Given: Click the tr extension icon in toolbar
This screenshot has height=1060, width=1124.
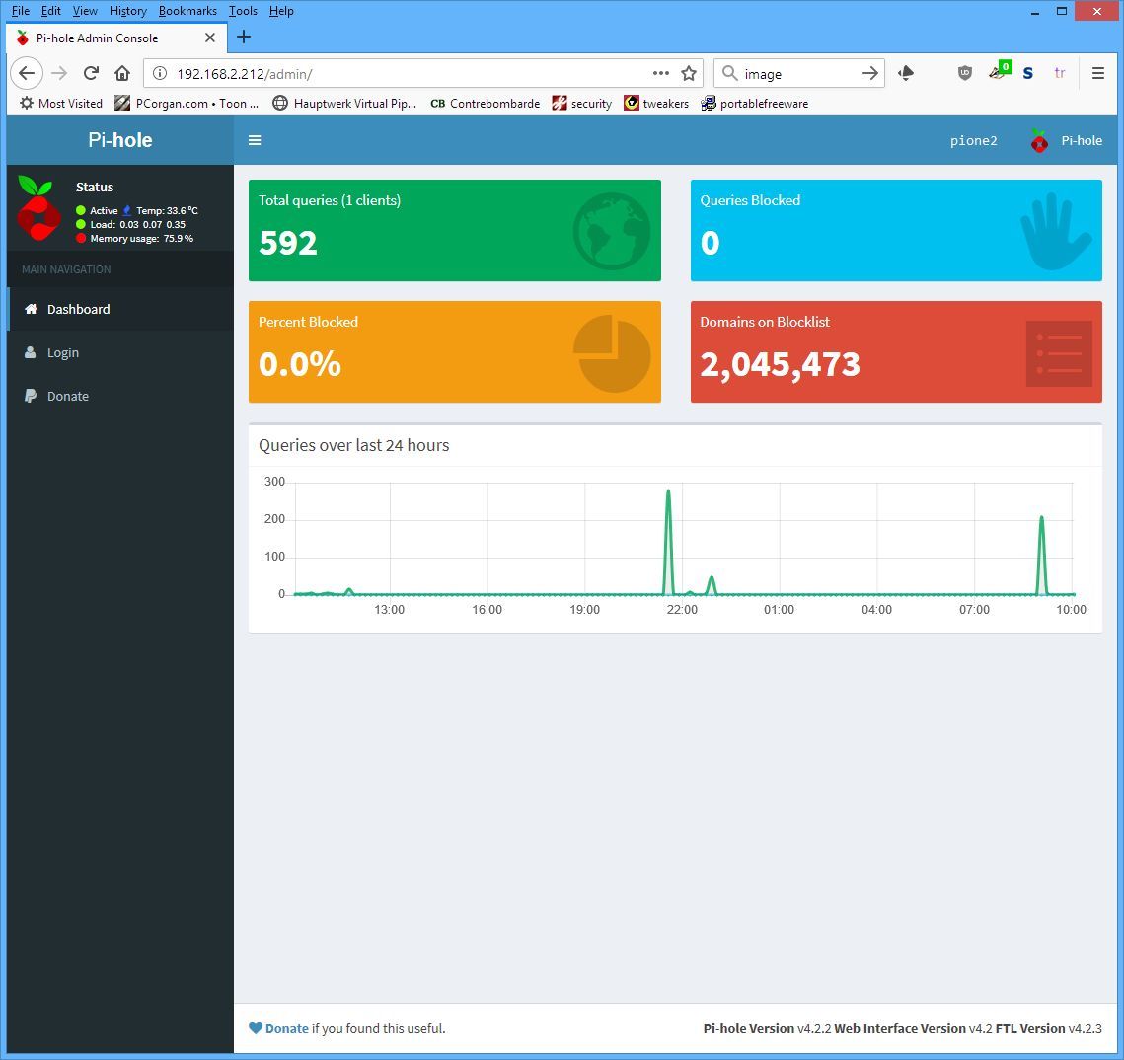Looking at the screenshot, I should click(x=1060, y=73).
